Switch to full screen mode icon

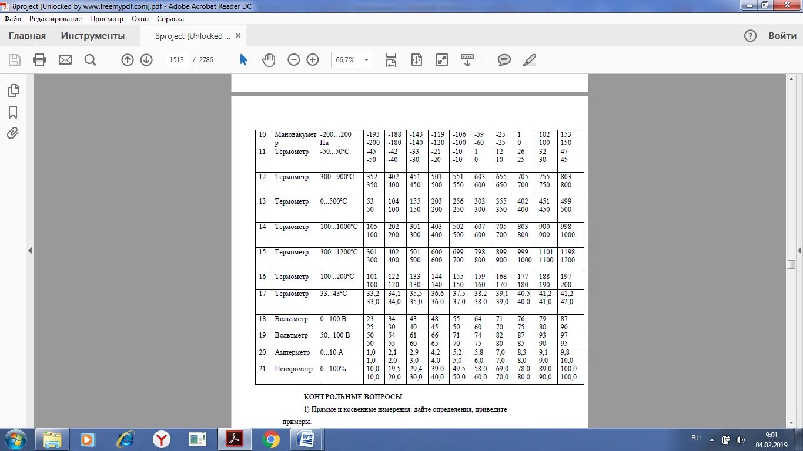pyautogui.click(x=442, y=60)
